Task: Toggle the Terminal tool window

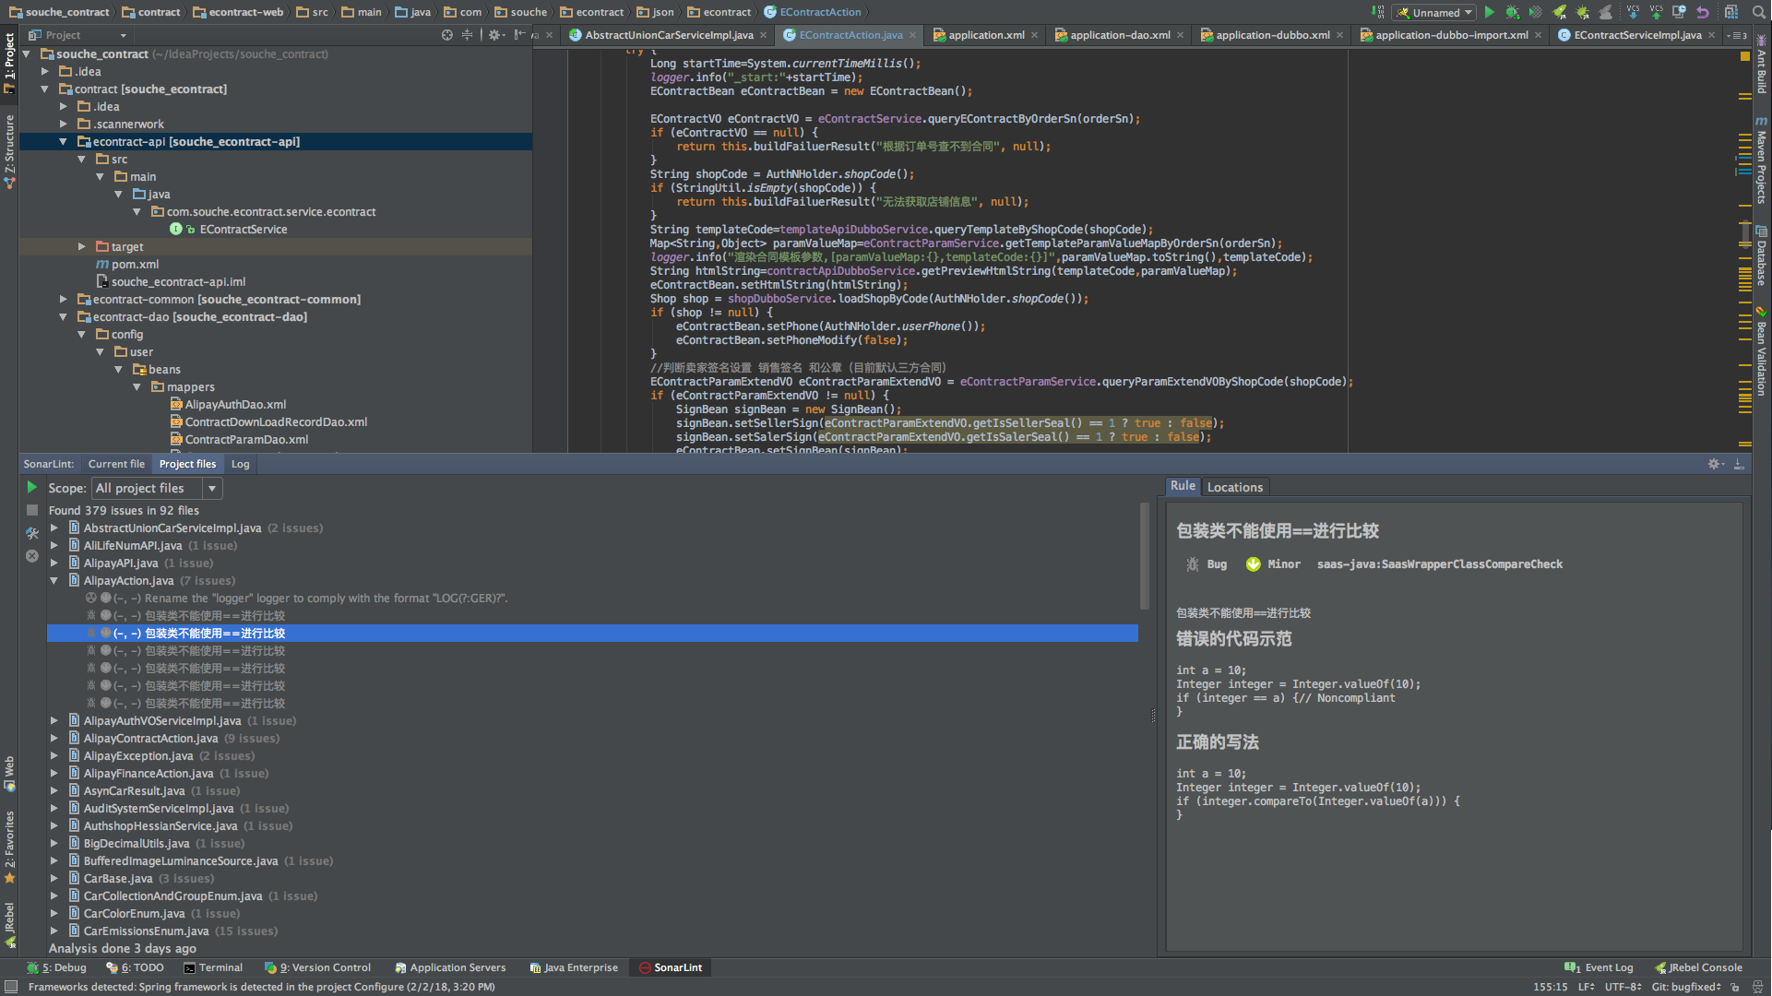Action: click(213, 967)
